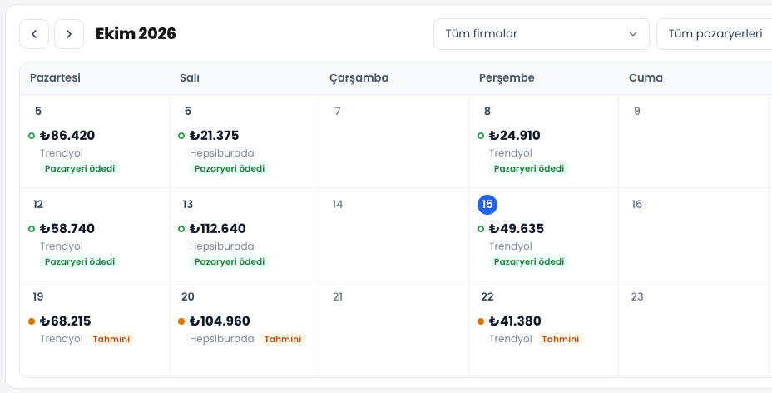Click Hepsiburada label on day 20

(x=222, y=339)
